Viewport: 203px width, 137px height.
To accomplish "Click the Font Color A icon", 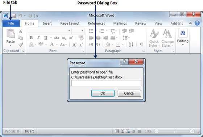I will [x=52, y=45].
